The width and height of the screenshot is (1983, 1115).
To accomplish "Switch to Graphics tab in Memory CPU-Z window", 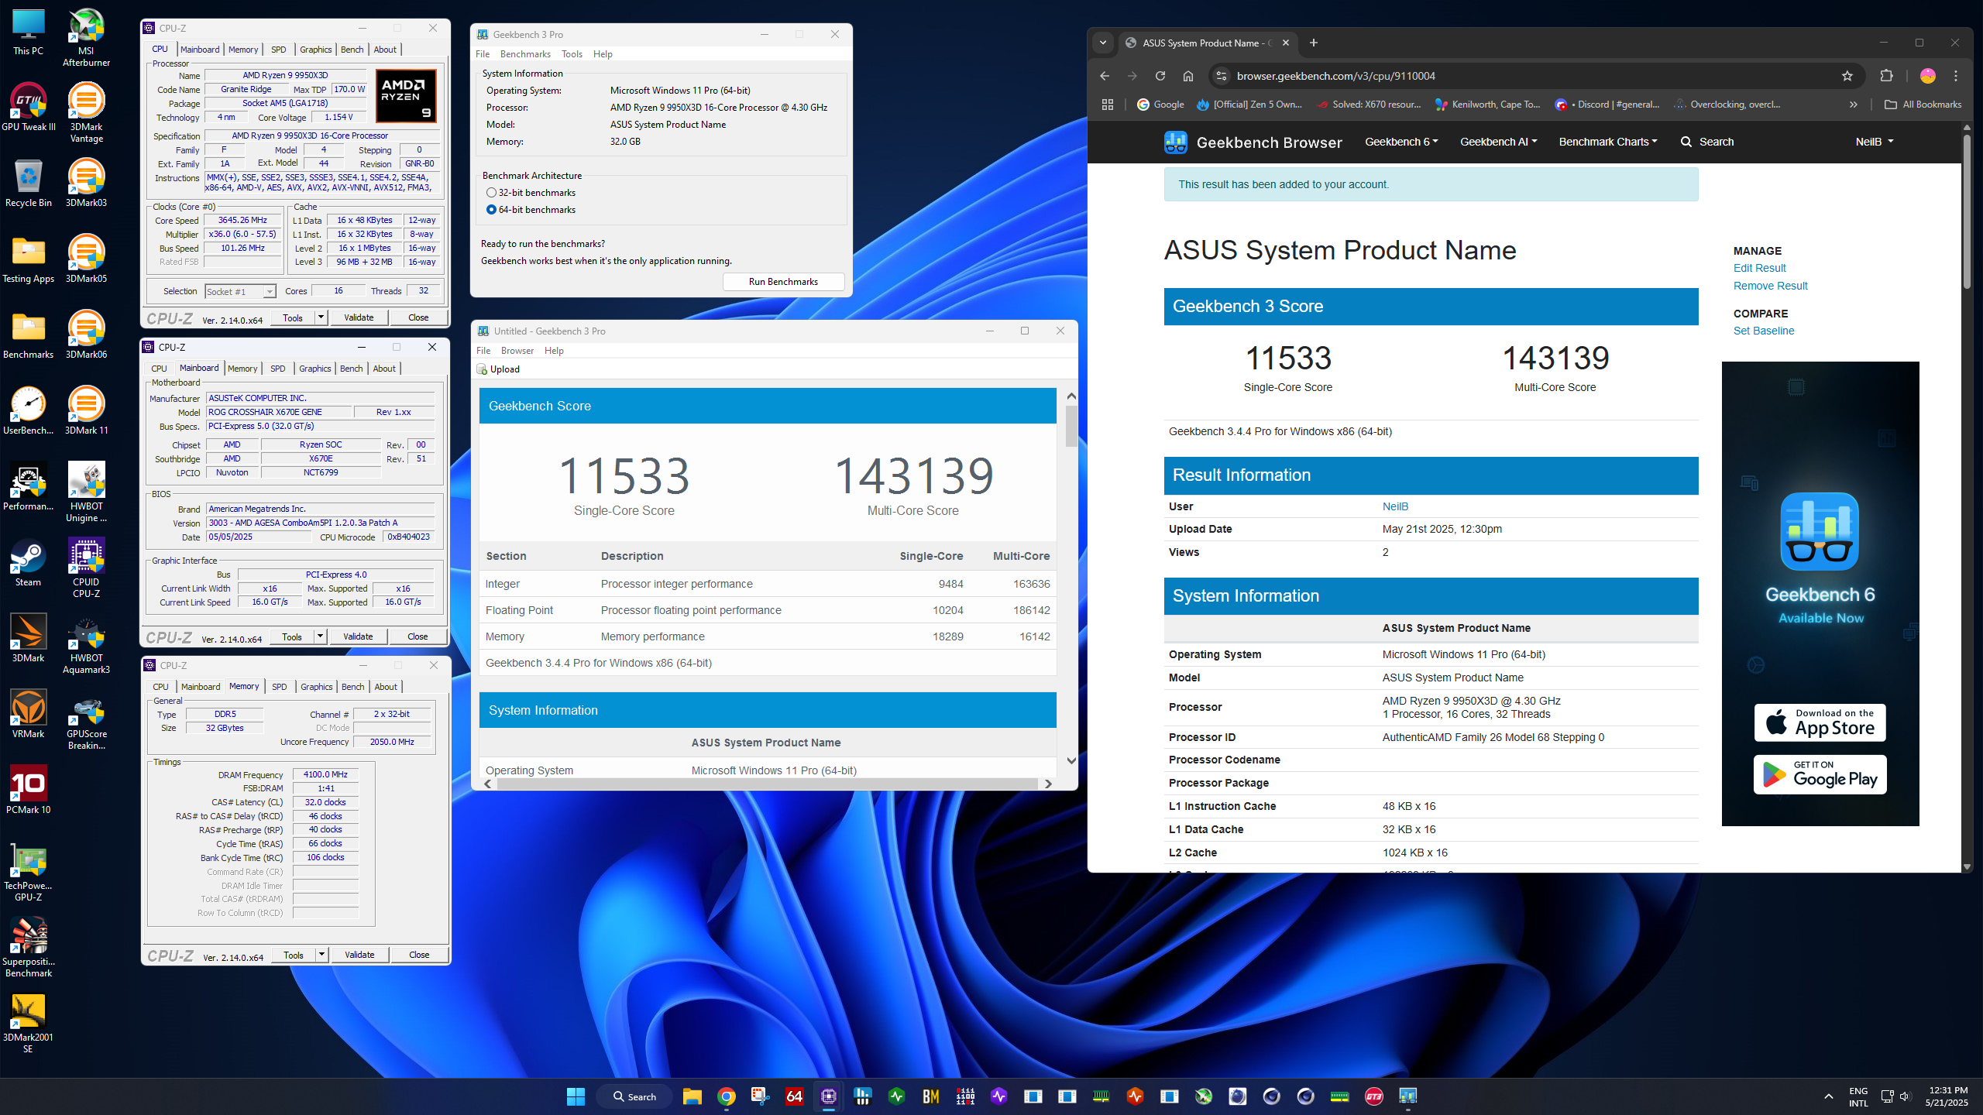I will point(316,687).
